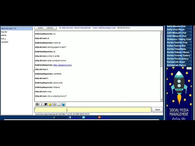Click the blue people icon in toolbar
195x146 pixels.
[x=63, y=105]
